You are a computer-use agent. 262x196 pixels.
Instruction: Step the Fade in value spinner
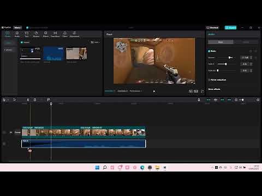click(251, 64)
